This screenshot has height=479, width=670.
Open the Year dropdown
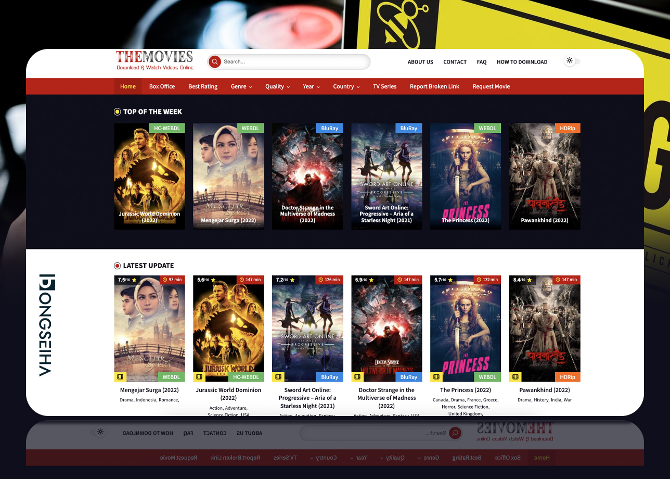311,86
